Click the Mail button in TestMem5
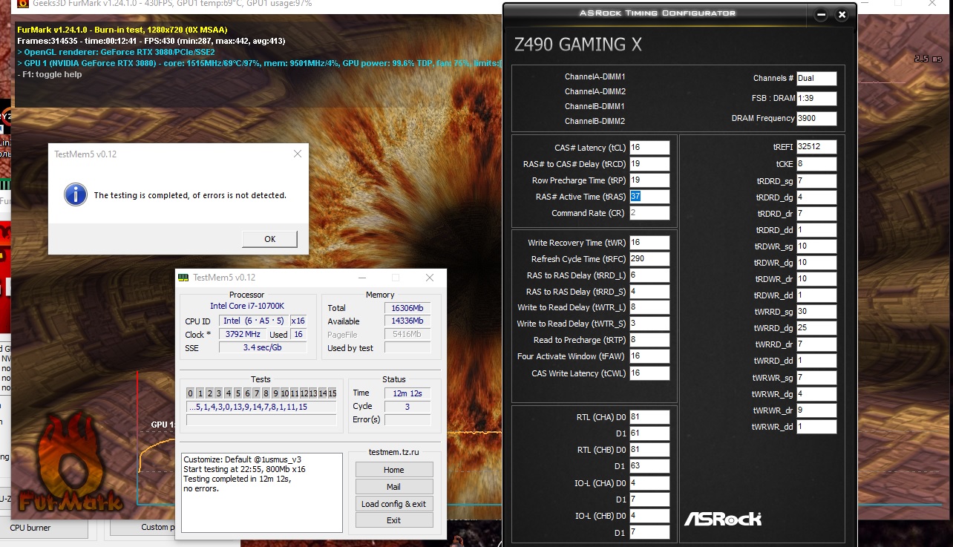The height and width of the screenshot is (547, 953). (394, 487)
